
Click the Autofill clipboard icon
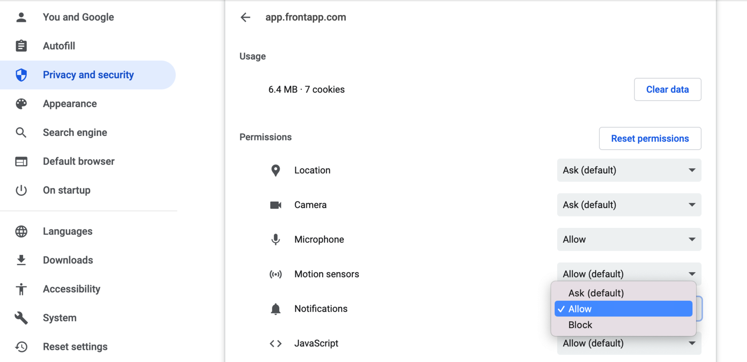[21, 46]
